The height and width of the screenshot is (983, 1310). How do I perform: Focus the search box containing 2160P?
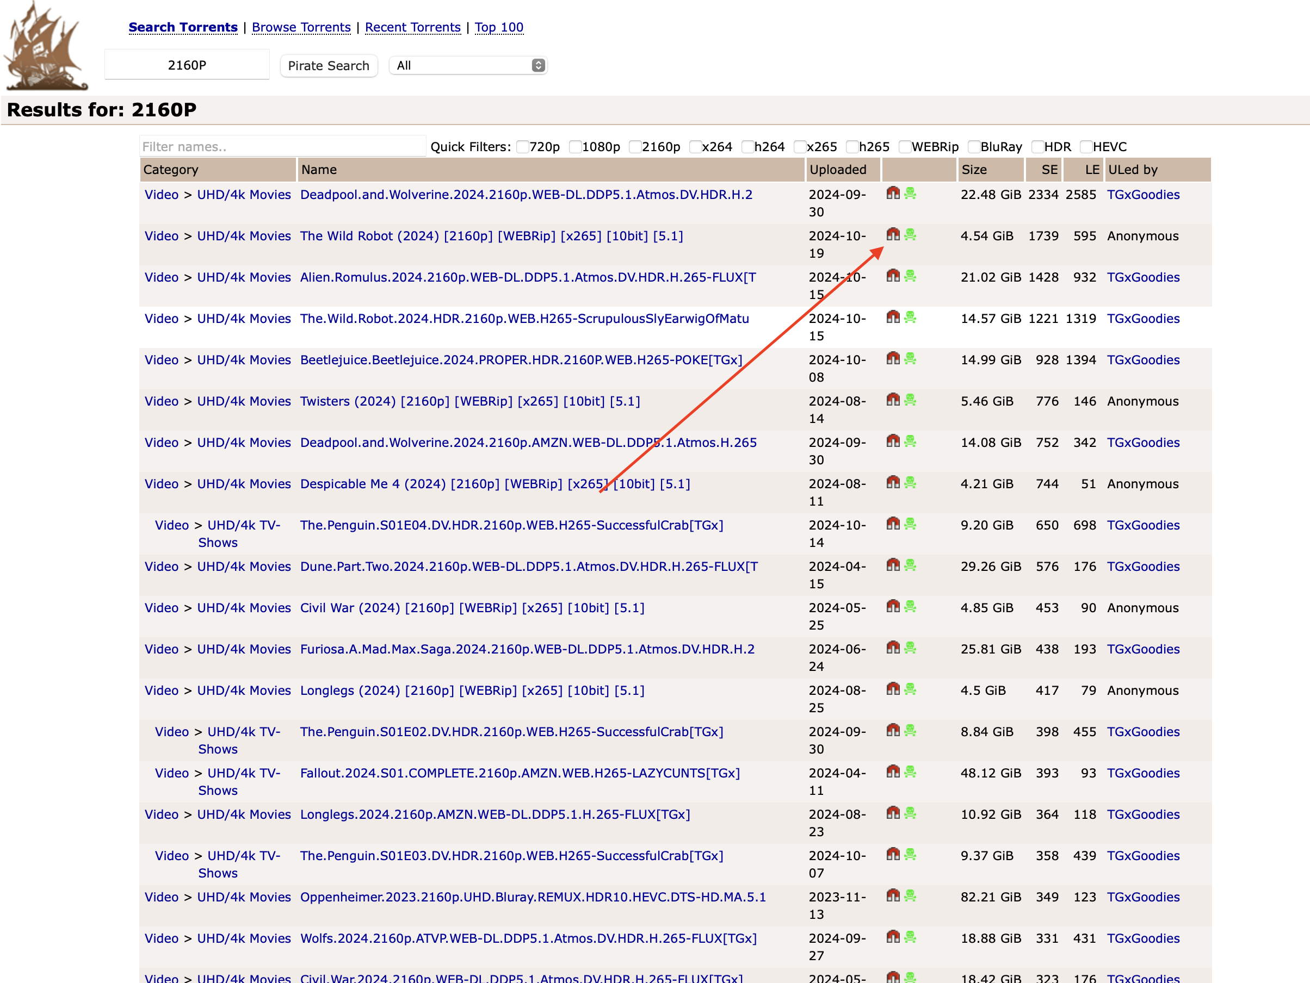pyautogui.click(x=187, y=65)
